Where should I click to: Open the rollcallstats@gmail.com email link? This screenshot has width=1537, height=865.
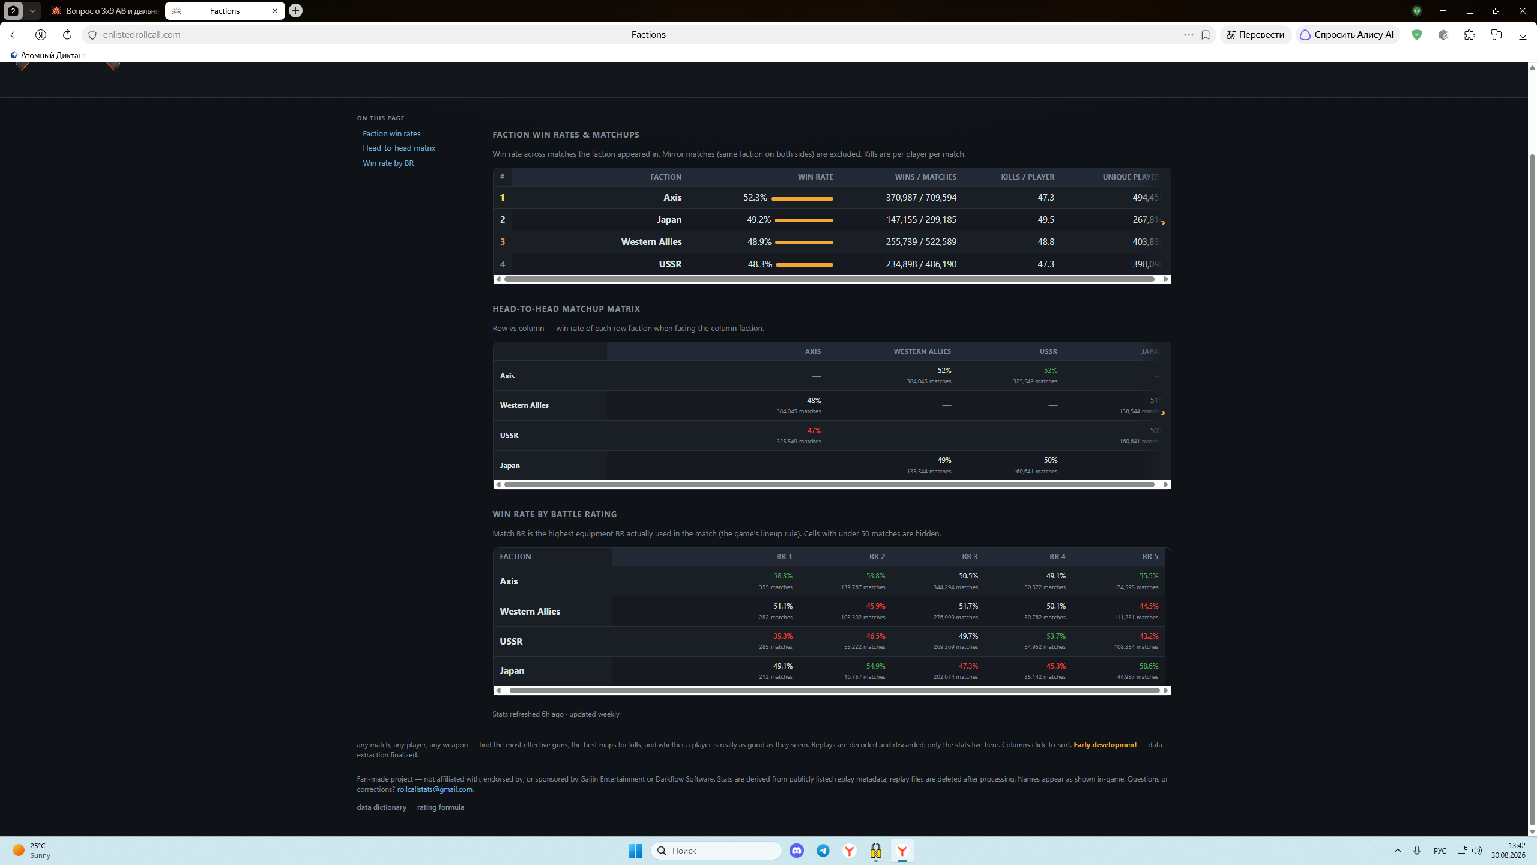[435, 789]
